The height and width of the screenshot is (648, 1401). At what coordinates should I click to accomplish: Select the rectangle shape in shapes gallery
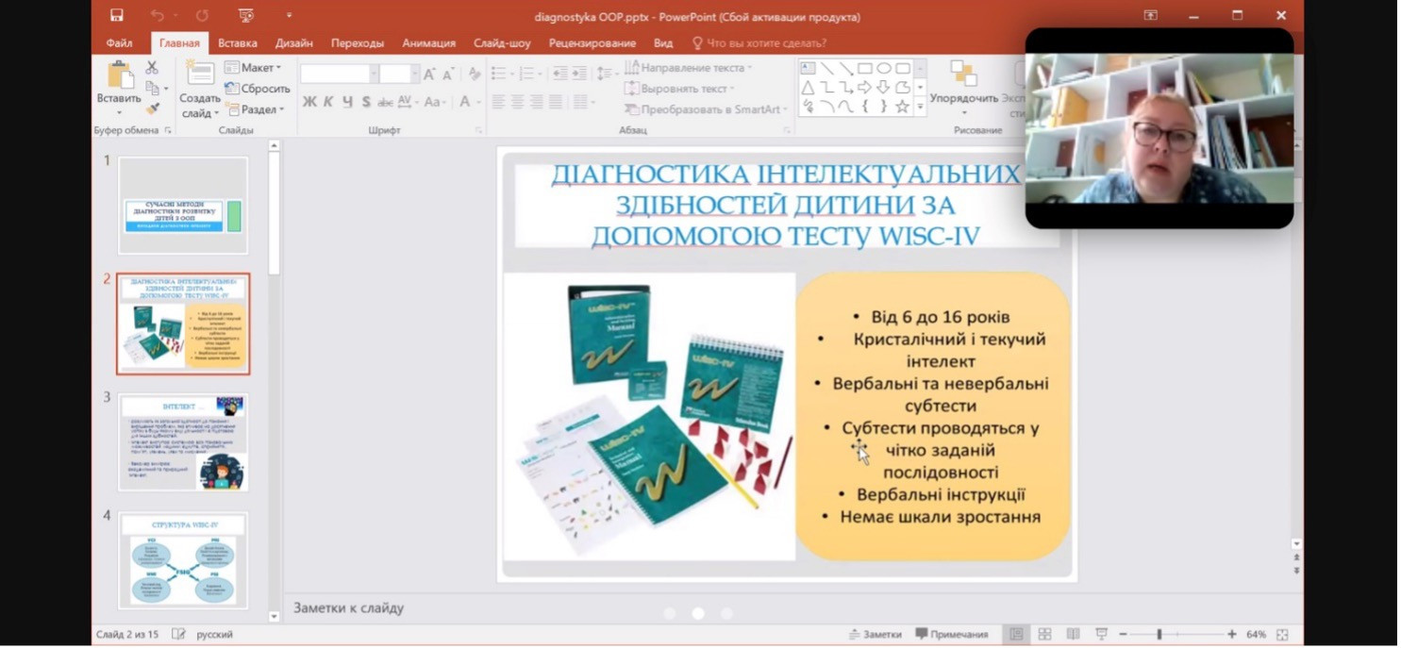point(864,68)
